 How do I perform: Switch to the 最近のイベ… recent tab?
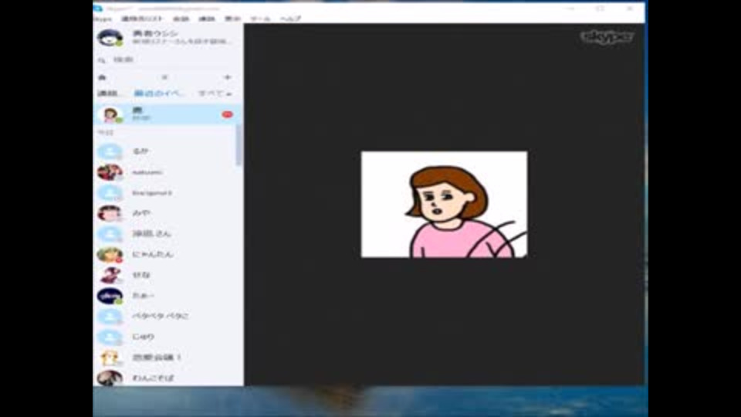(x=159, y=93)
